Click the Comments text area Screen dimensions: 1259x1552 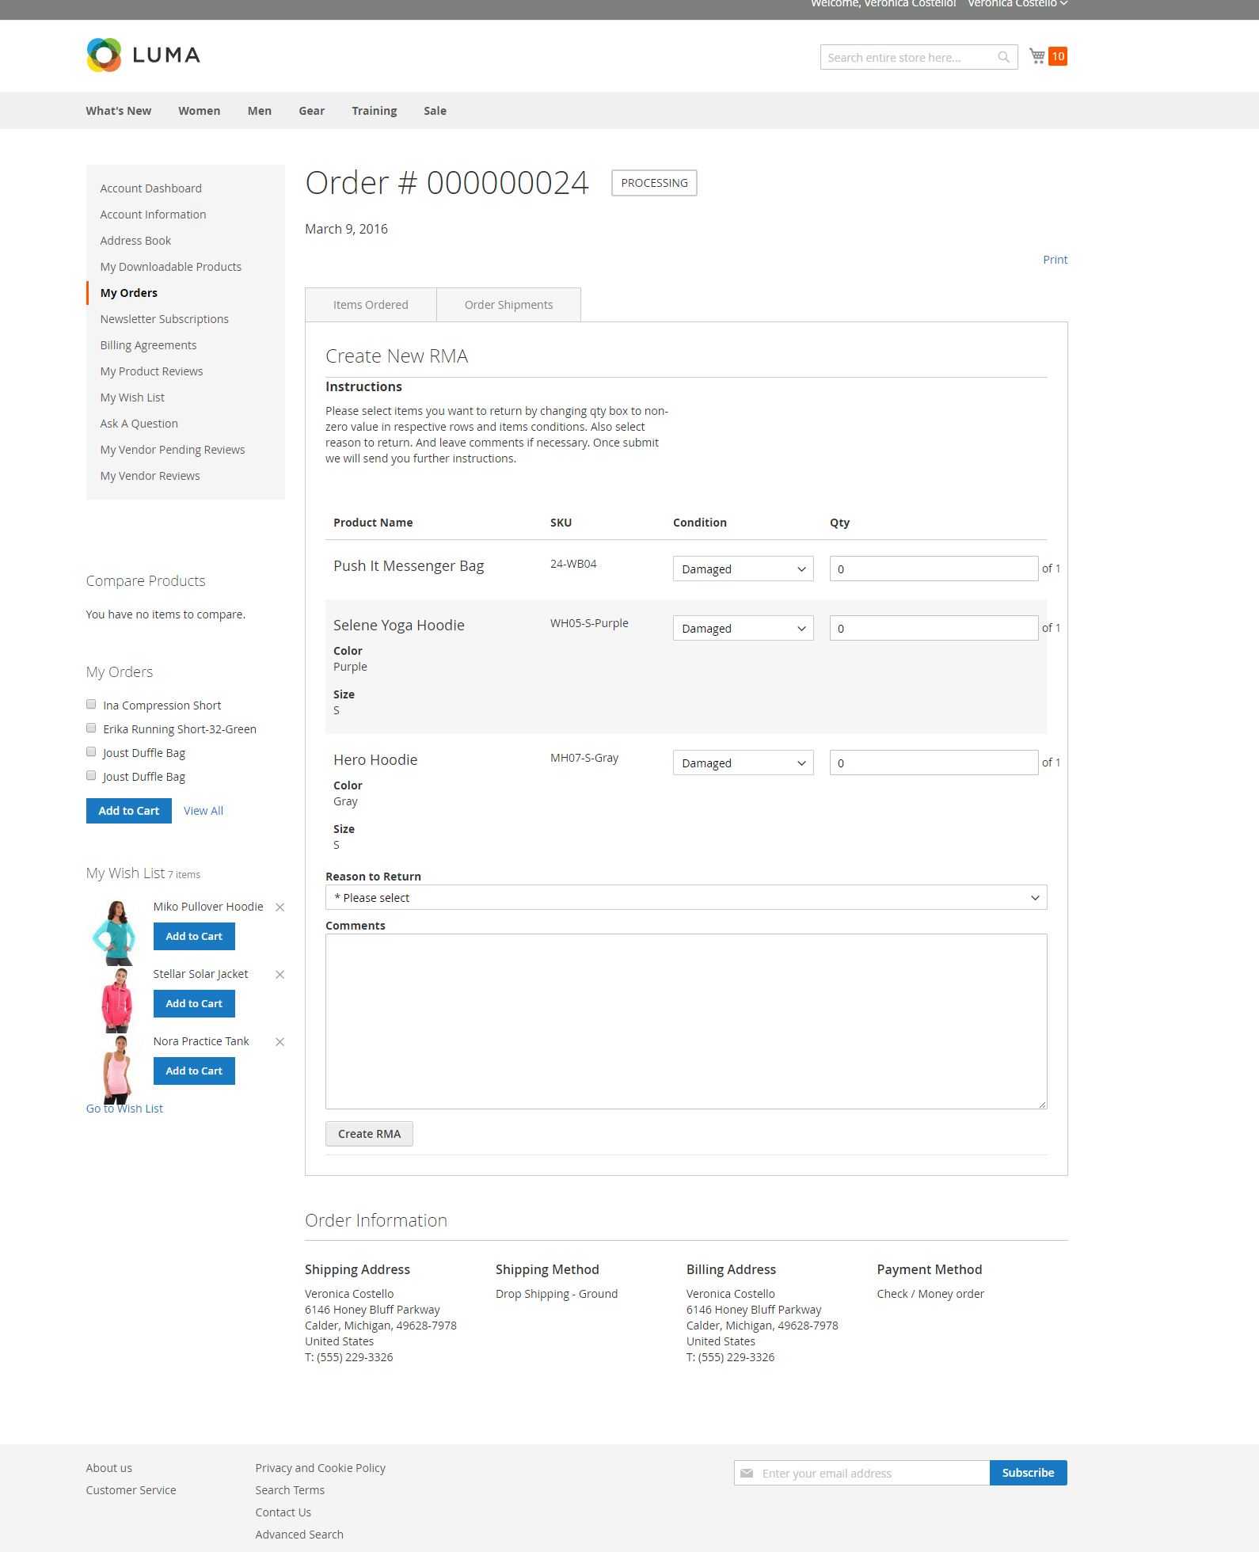pyautogui.click(x=686, y=1021)
